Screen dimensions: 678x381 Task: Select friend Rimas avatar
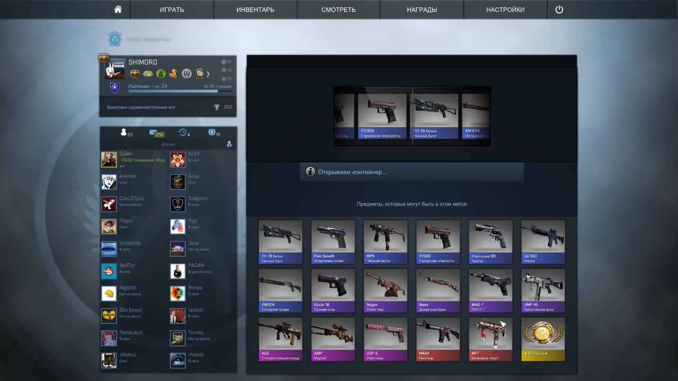pyautogui.click(x=177, y=293)
